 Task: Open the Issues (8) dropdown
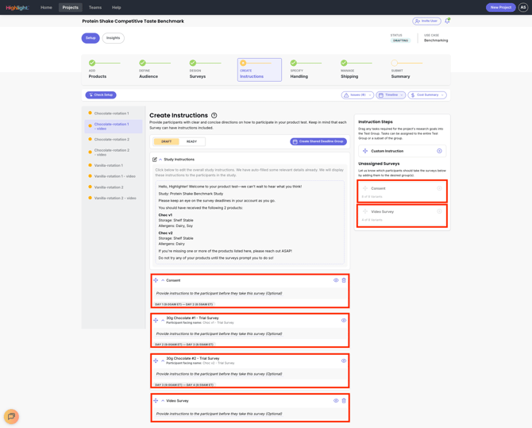click(x=357, y=95)
